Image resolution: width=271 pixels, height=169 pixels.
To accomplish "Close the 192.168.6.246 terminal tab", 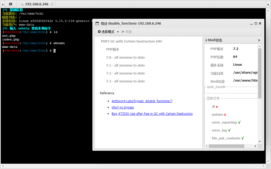I will 52,4.
